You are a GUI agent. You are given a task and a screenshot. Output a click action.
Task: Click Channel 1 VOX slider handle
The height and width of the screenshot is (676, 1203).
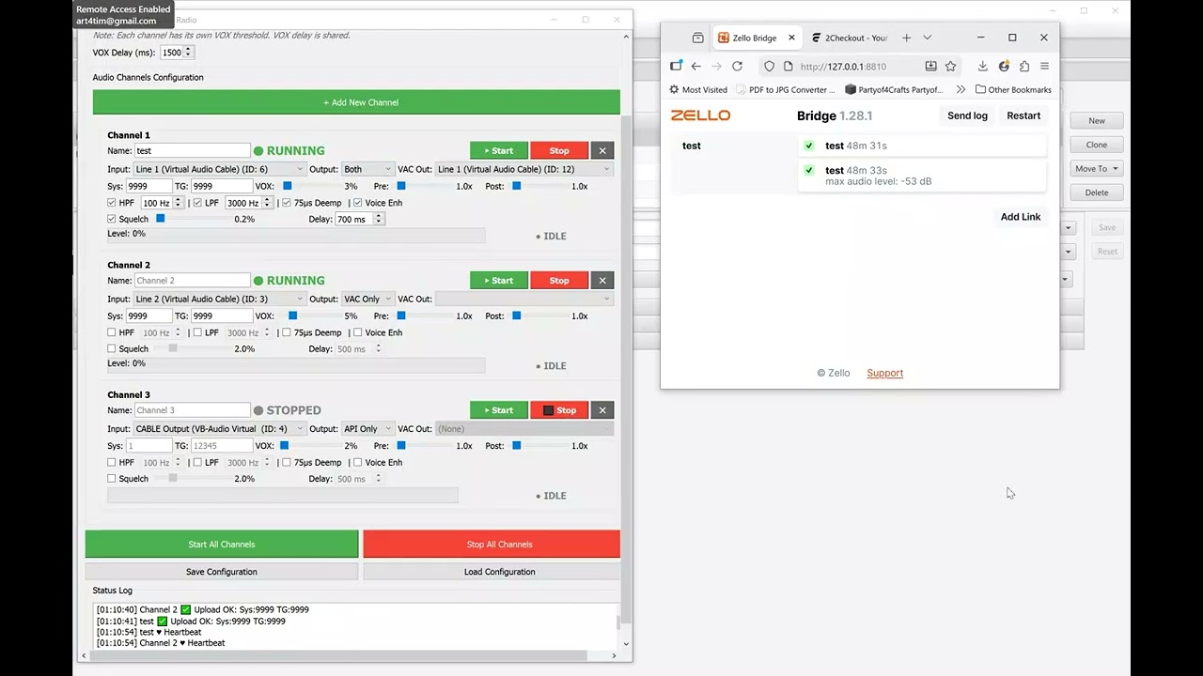[288, 186]
